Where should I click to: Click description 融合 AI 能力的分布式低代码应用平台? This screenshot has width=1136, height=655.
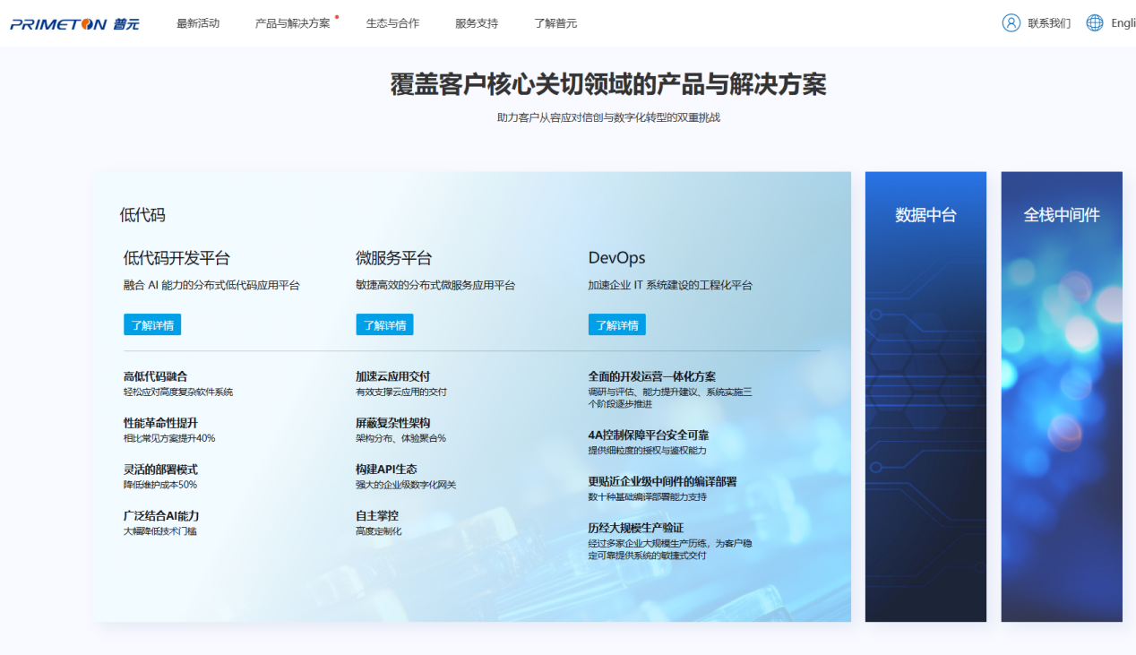pyautogui.click(x=211, y=285)
